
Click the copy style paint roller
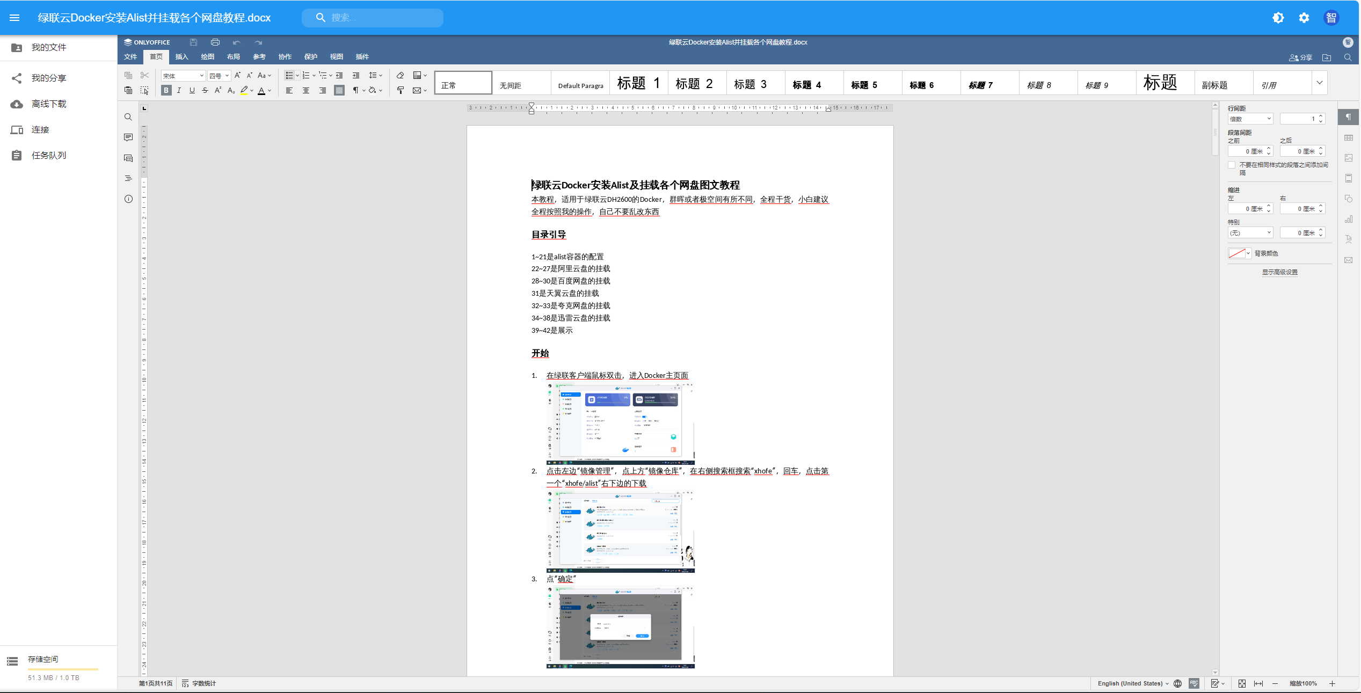[x=400, y=91]
